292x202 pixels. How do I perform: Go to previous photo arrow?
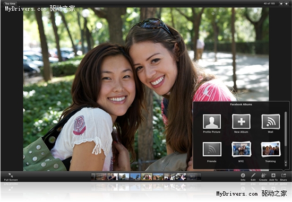point(281,4)
